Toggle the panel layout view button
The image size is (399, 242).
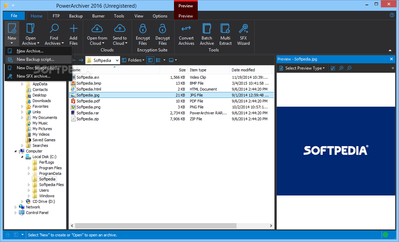pyautogui.click(x=150, y=60)
